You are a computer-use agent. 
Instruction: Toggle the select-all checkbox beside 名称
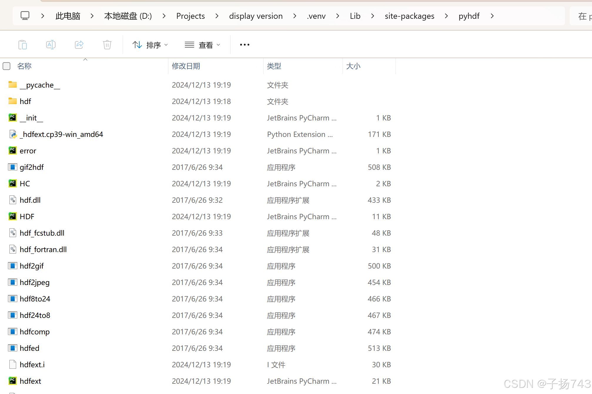tap(6, 66)
